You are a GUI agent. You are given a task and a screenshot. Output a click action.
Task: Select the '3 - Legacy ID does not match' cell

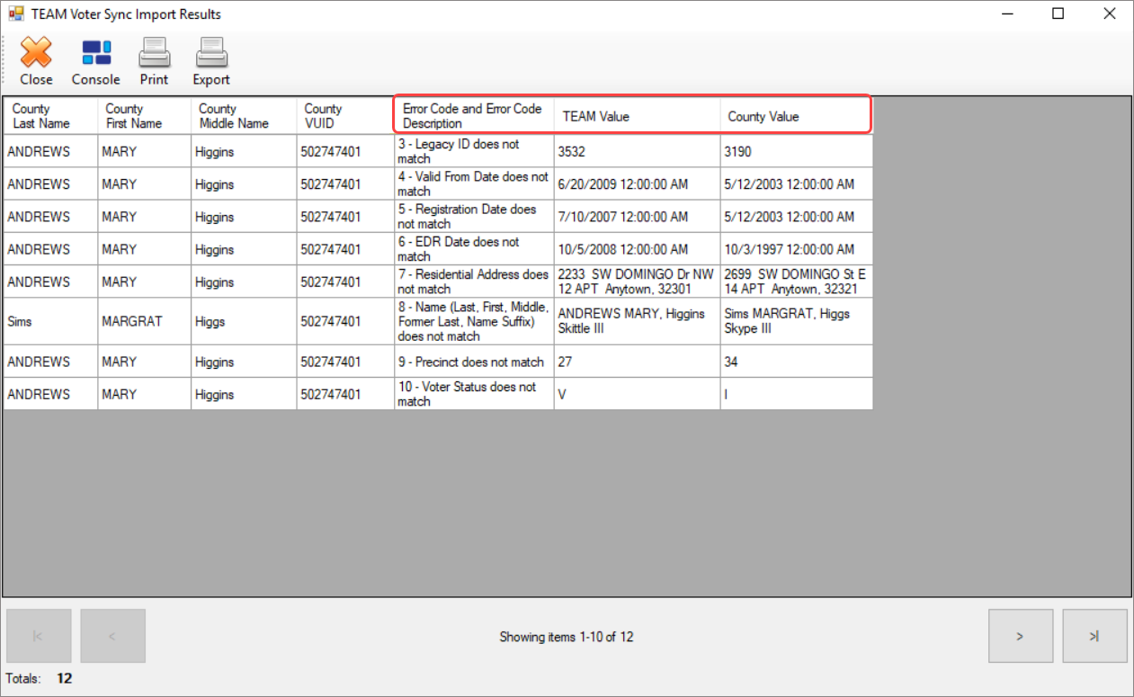[474, 151]
